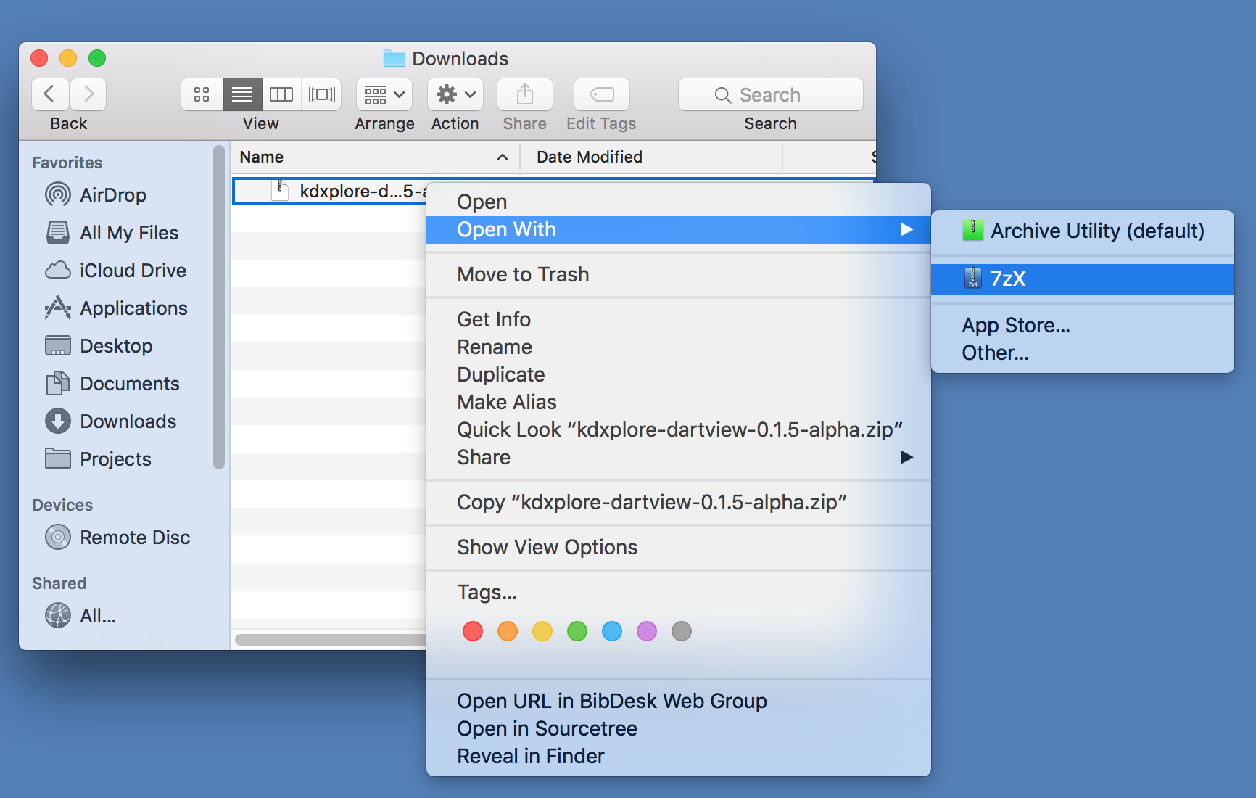Open the file with 7zX

click(x=1083, y=279)
